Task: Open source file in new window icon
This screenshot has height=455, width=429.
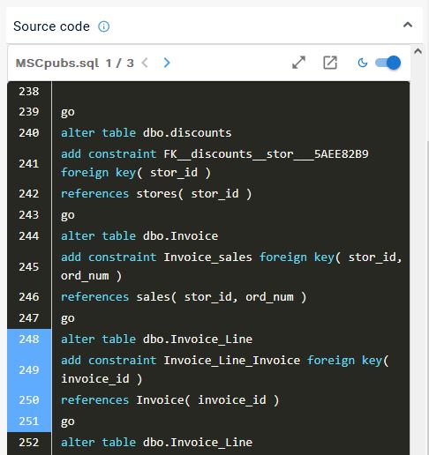Action: [x=330, y=63]
